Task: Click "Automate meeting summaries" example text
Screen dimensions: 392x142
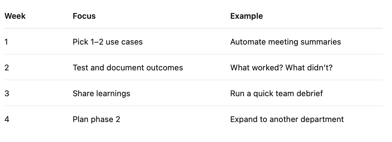Action: [x=285, y=42]
